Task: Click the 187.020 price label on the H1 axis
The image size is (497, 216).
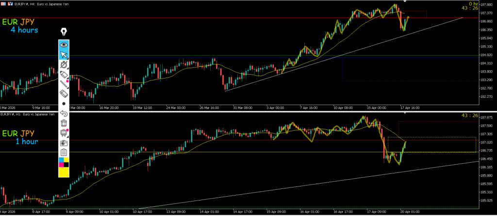Action: [x=486, y=143]
